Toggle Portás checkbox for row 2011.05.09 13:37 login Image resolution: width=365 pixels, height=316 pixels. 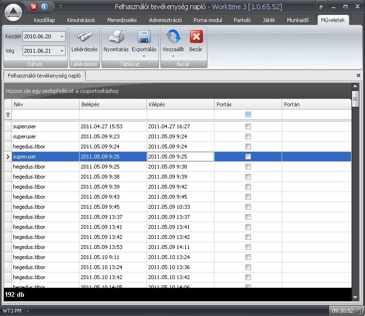pyautogui.click(x=248, y=217)
